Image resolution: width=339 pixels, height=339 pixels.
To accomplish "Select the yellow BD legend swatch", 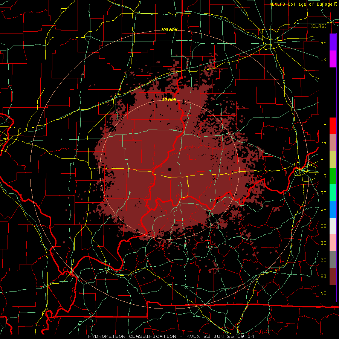I will click(x=333, y=159).
